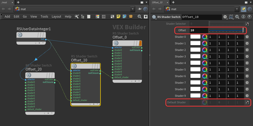Click the Shader 2 white color swatch
This screenshot has height=126, width=253.
coord(195,50)
